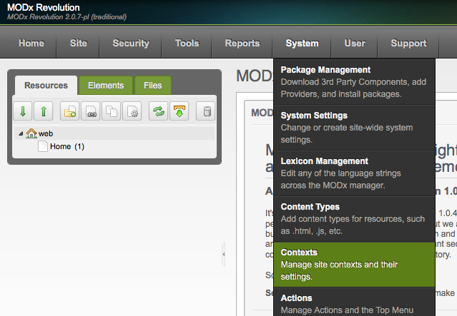Click the New Weblink chain icon
The height and width of the screenshot is (316, 457).
(x=91, y=111)
